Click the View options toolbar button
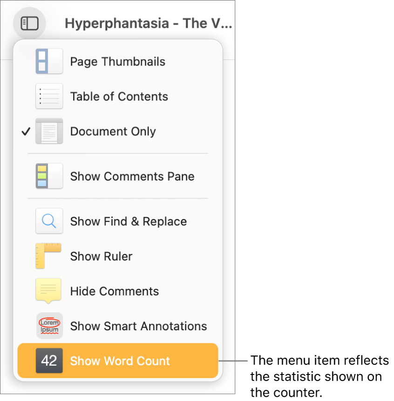 point(29,23)
